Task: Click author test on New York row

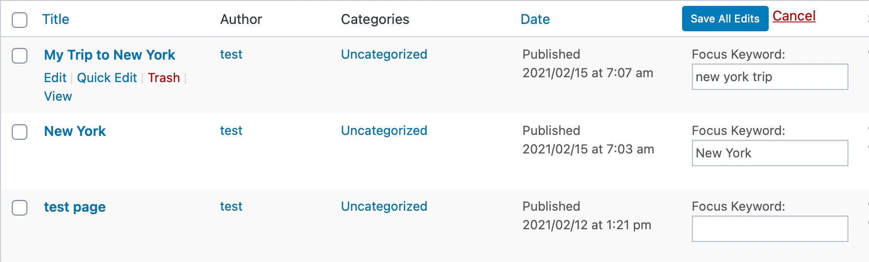Action: (x=231, y=131)
